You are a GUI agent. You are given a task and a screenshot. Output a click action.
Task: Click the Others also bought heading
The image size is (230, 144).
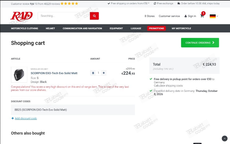coord(28,133)
